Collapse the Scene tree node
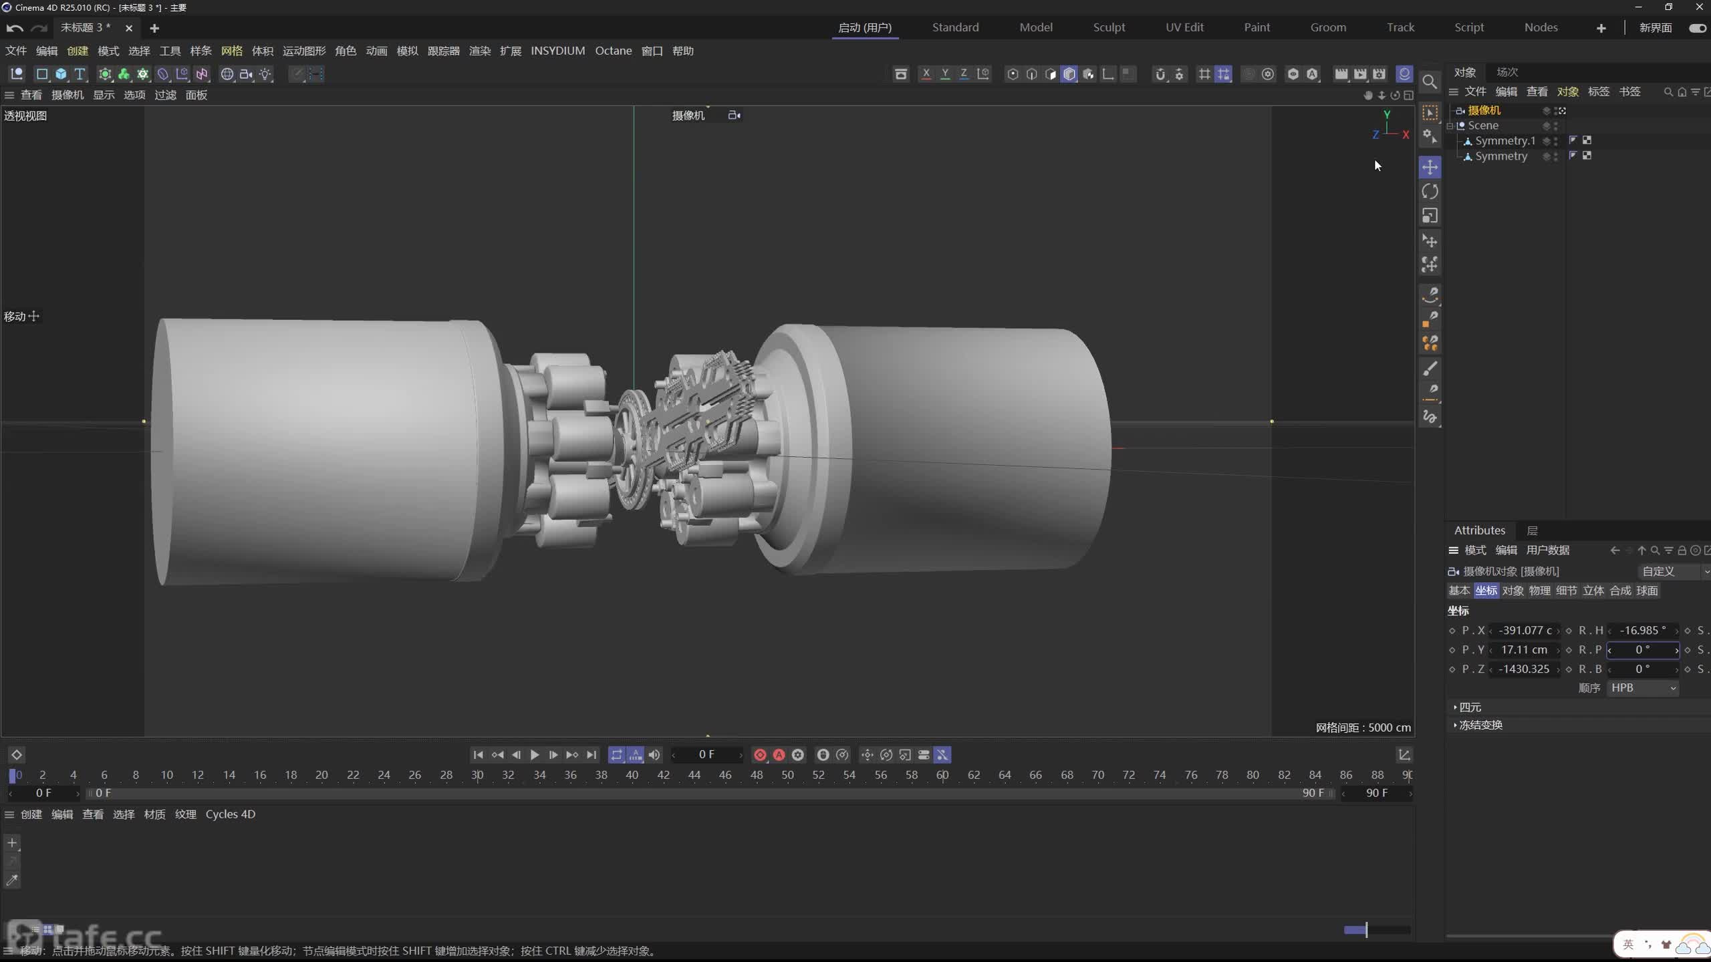Viewport: 1711px width, 962px height. 1450,126
